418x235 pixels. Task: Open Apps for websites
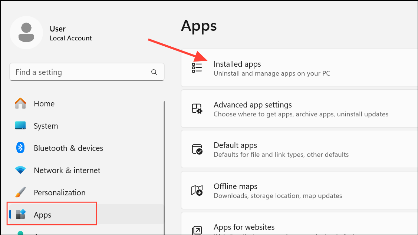pyautogui.click(x=299, y=224)
